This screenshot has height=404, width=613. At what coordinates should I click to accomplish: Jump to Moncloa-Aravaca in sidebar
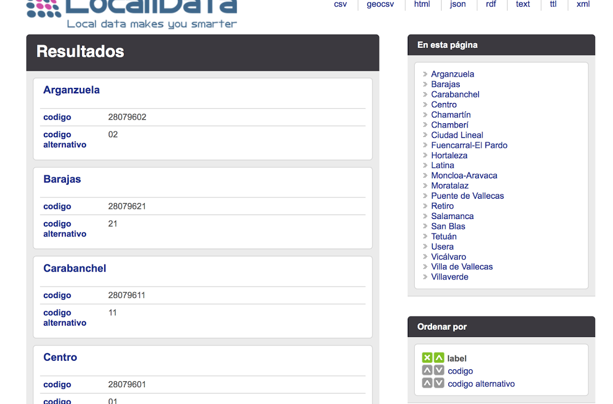pyautogui.click(x=464, y=175)
